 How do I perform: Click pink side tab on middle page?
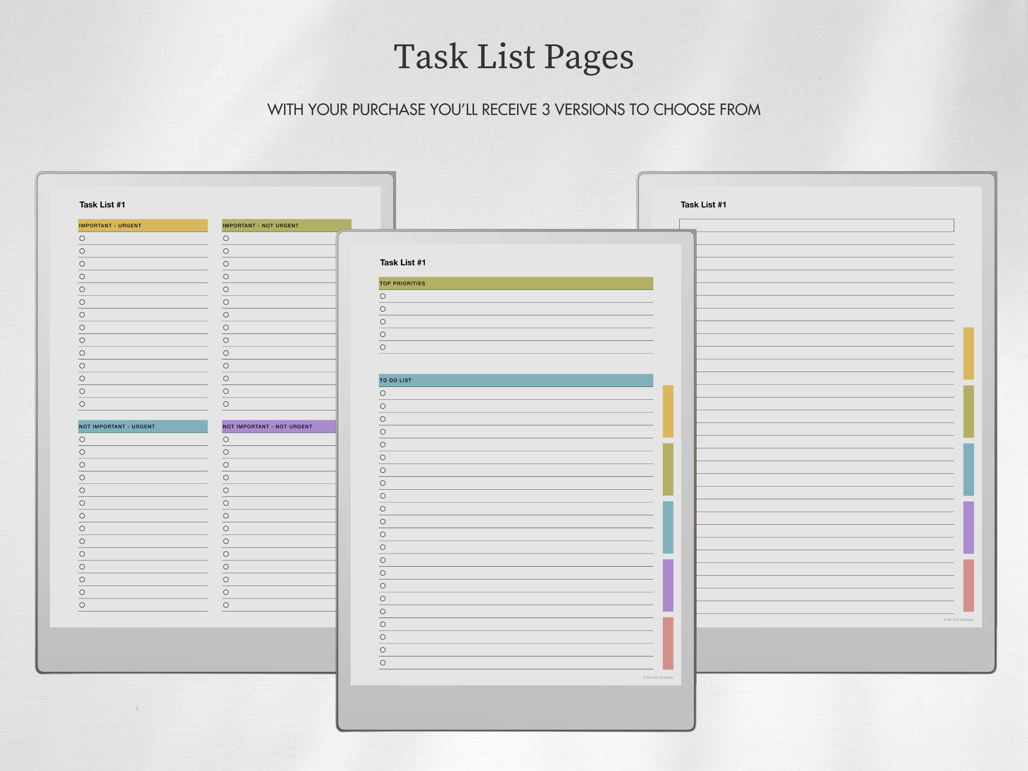pyautogui.click(x=668, y=644)
